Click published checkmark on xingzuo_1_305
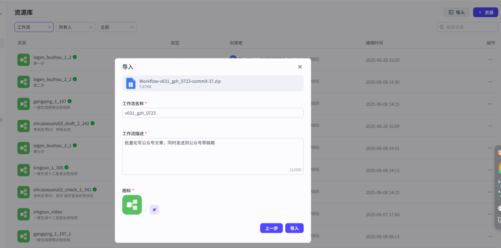Screen dimensions: 501x248 click(67, 167)
